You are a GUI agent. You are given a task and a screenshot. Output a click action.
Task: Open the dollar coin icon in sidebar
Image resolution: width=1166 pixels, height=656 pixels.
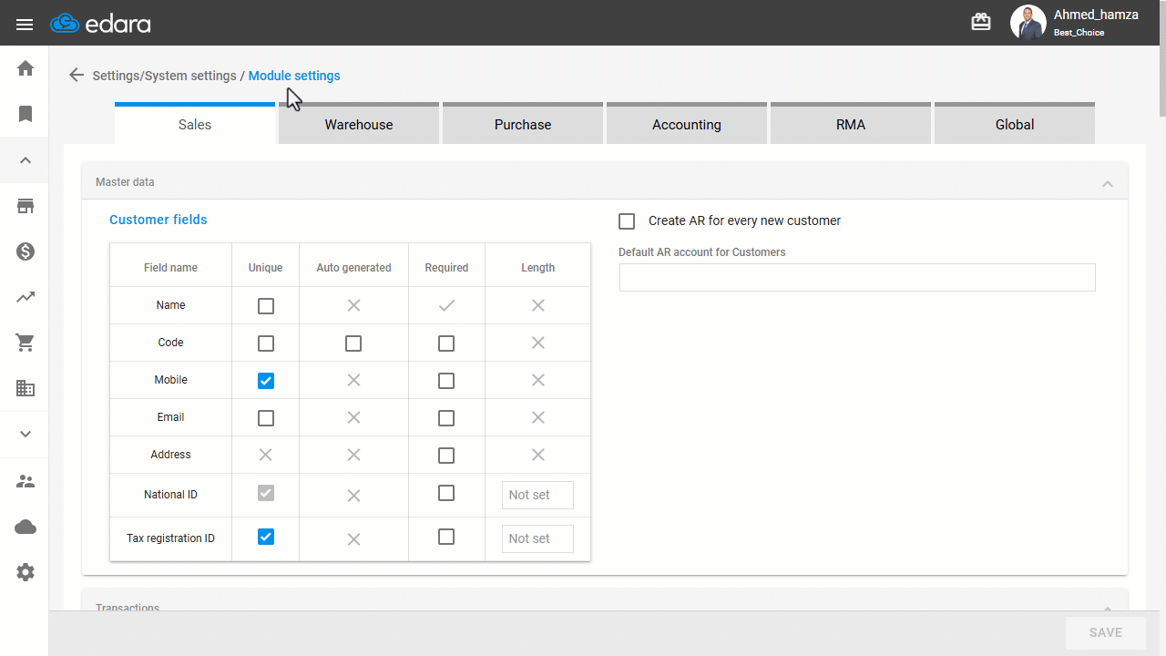[x=26, y=251]
